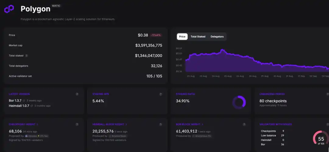Image resolution: width=329 pixels, height=152 pixels.
Task: Switch chart to the Delegators tab
Action: click(217, 36)
